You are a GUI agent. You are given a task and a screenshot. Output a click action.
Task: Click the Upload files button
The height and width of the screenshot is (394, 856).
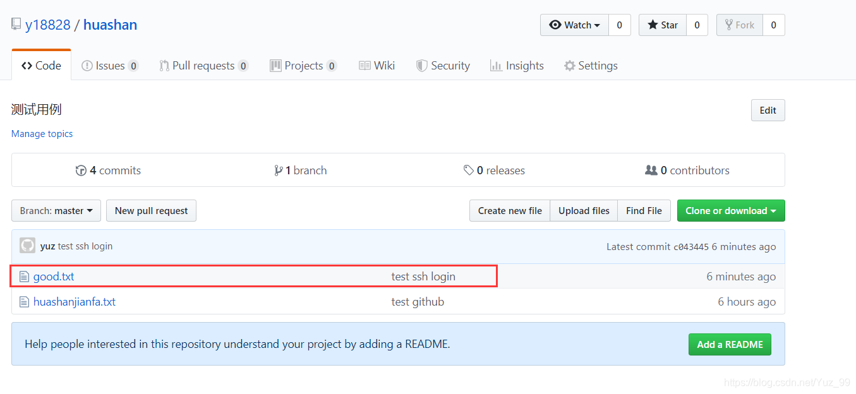pyautogui.click(x=584, y=211)
